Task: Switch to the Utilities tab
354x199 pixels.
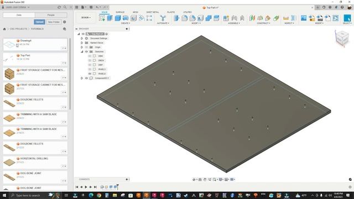Action: [x=188, y=12]
